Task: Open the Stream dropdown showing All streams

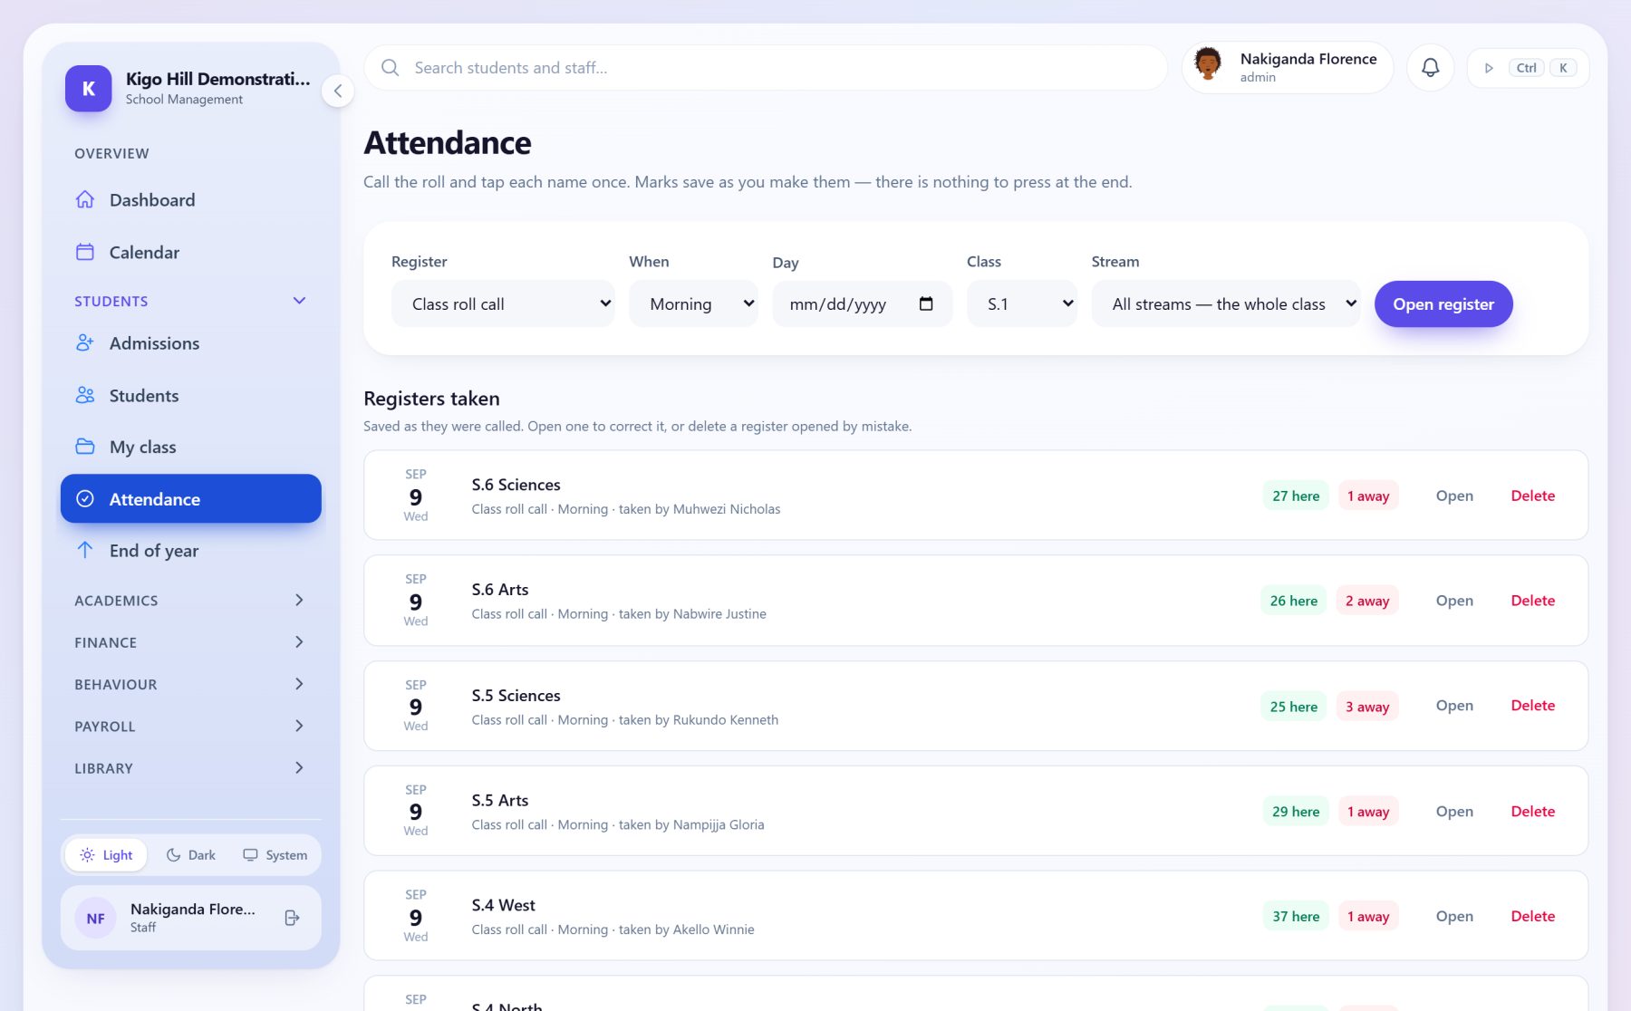Action: click(1225, 303)
